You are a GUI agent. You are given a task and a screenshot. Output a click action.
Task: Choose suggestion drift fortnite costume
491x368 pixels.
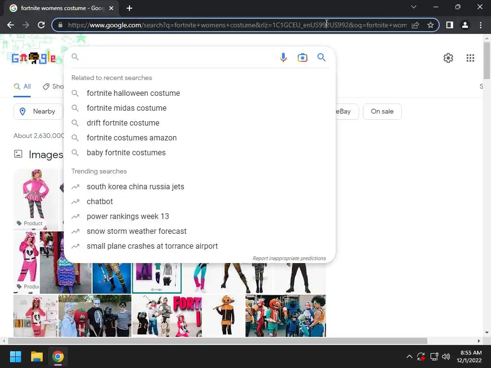tap(199, 123)
